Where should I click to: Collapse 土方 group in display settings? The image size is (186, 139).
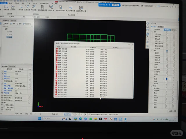pyautogui.click(x=152, y=32)
